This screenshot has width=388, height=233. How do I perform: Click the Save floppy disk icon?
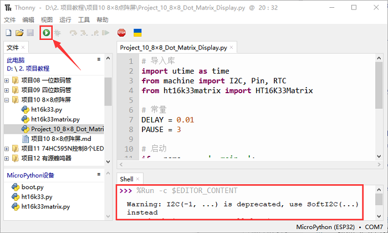[30, 33]
